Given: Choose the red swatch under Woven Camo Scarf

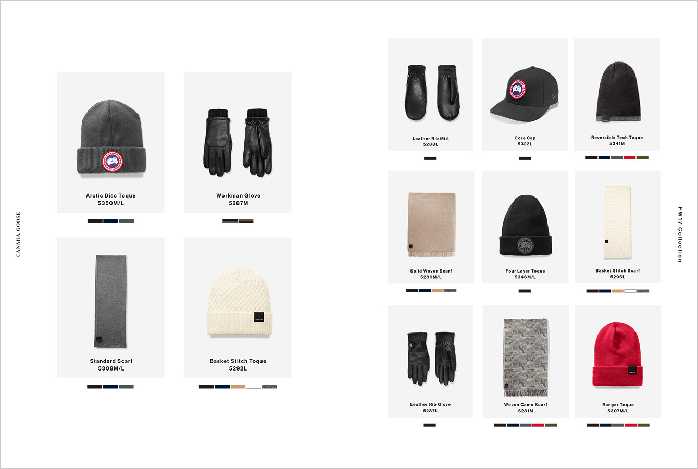Looking at the screenshot, I should [x=538, y=425].
